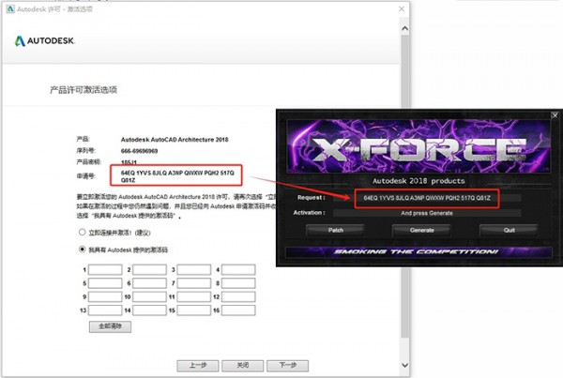Click activation code field 12
The width and height of the screenshot is (563, 378).
238,296
